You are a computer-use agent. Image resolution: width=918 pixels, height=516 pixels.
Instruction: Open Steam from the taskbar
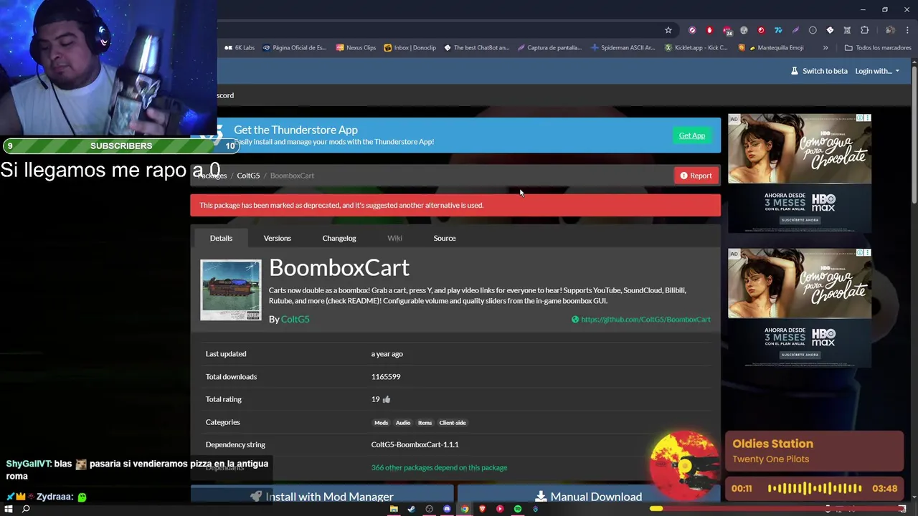pyautogui.click(x=411, y=509)
